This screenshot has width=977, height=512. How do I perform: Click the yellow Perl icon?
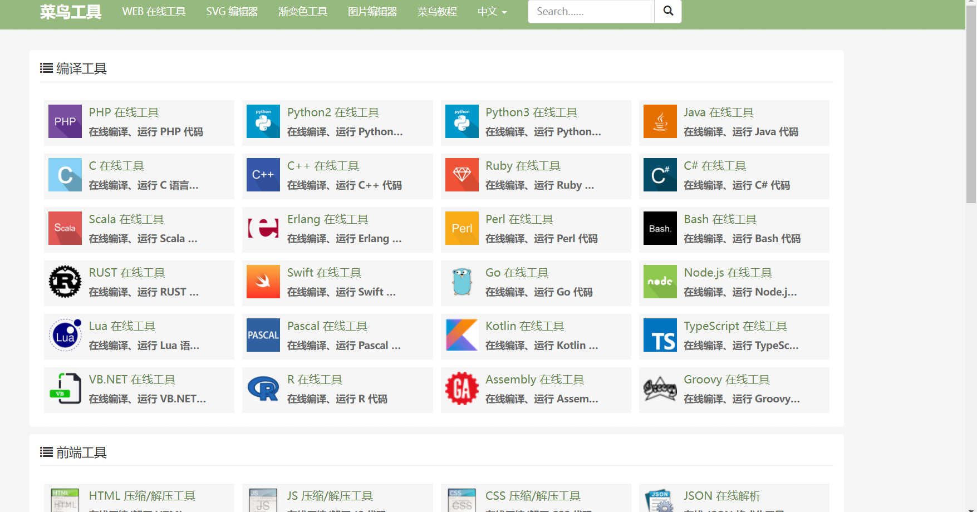pyautogui.click(x=462, y=228)
